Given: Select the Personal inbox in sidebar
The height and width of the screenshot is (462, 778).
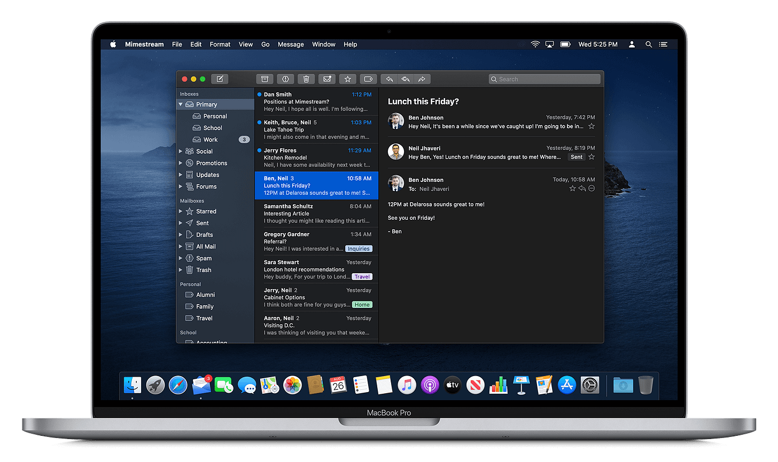Looking at the screenshot, I should (x=215, y=116).
